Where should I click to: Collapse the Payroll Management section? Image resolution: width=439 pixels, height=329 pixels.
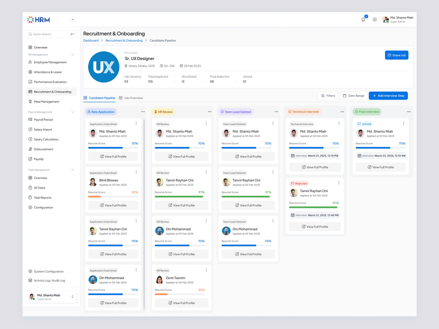click(72, 112)
